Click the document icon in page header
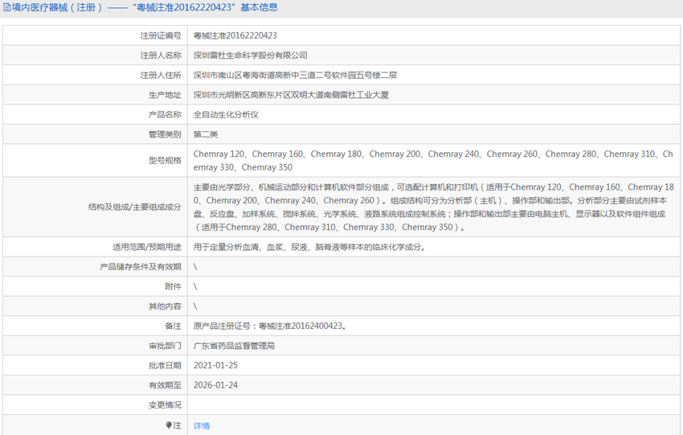 point(7,7)
